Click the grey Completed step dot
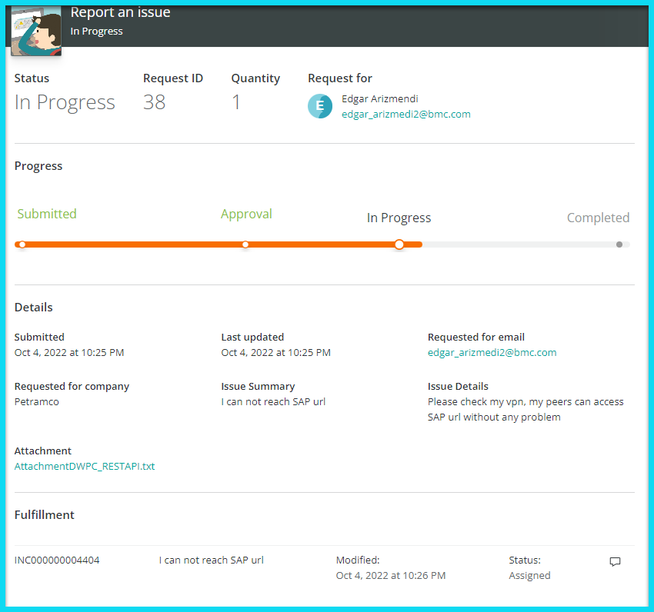 (x=619, y=244)
